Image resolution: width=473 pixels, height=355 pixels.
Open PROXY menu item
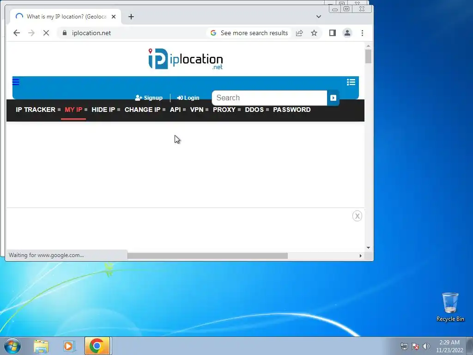[224, 110]
